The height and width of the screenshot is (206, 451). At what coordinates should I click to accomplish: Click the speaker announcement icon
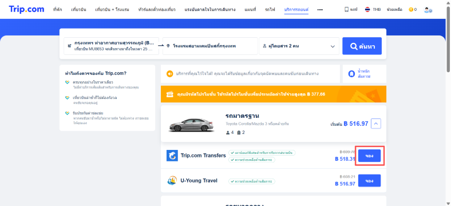170,74
